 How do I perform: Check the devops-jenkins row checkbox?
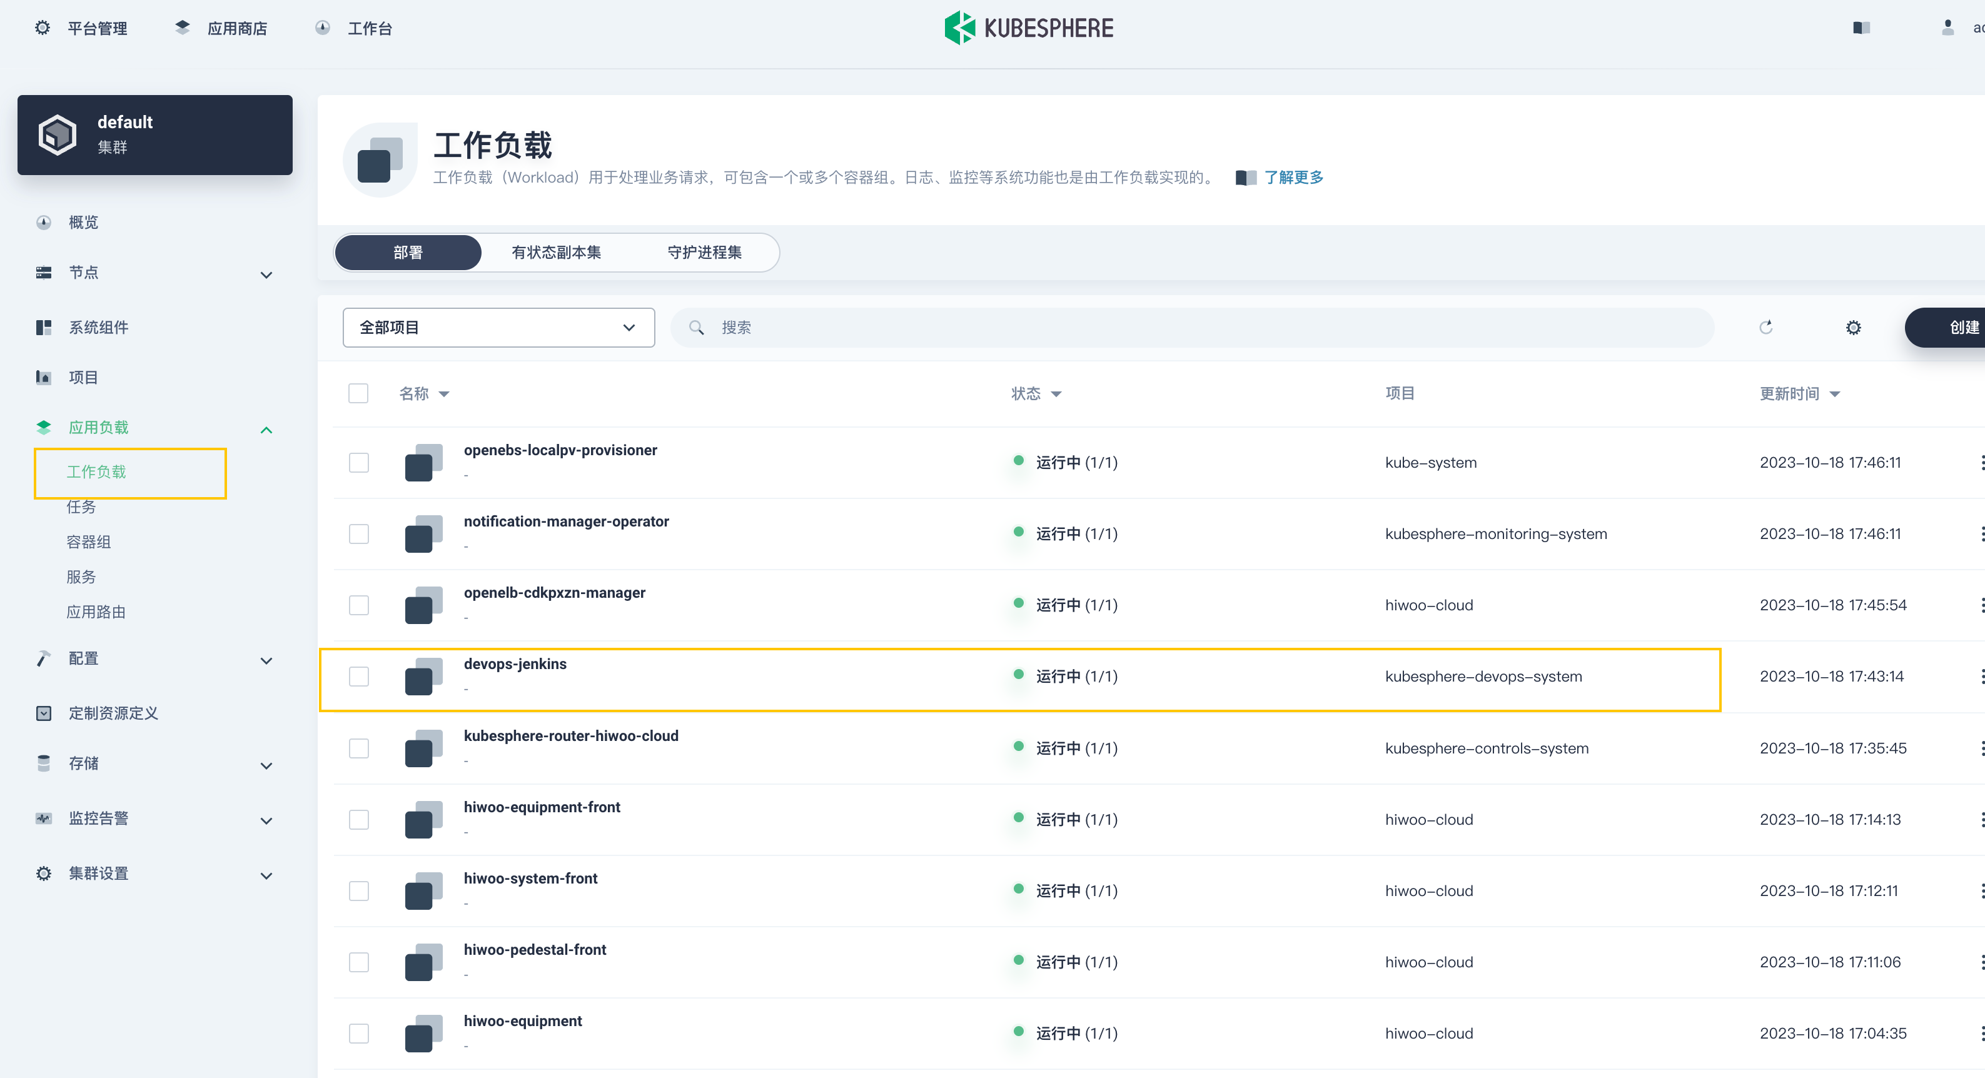(x=358, y=677)
